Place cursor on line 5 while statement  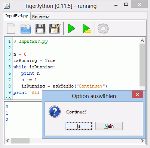34,67
